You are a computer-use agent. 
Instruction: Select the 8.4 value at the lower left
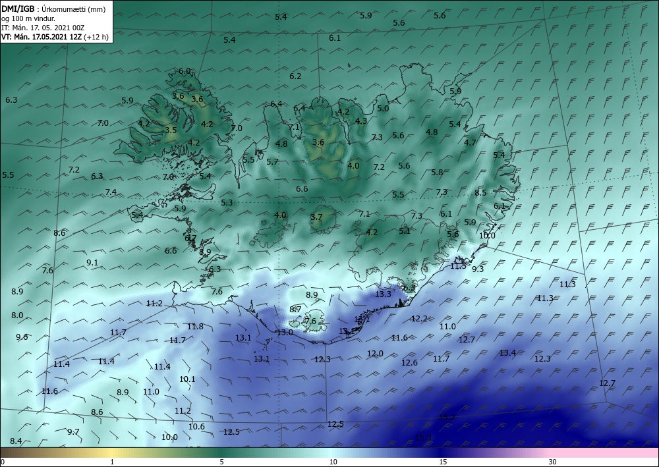click(16, 441)
